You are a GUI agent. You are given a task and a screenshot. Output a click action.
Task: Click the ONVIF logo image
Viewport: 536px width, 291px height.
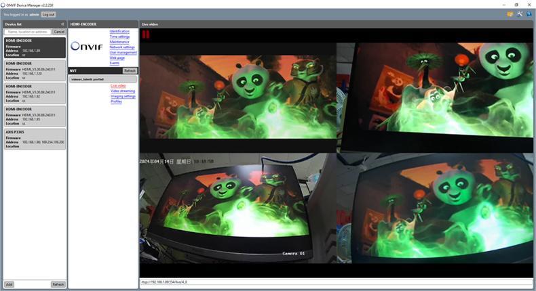86,47
